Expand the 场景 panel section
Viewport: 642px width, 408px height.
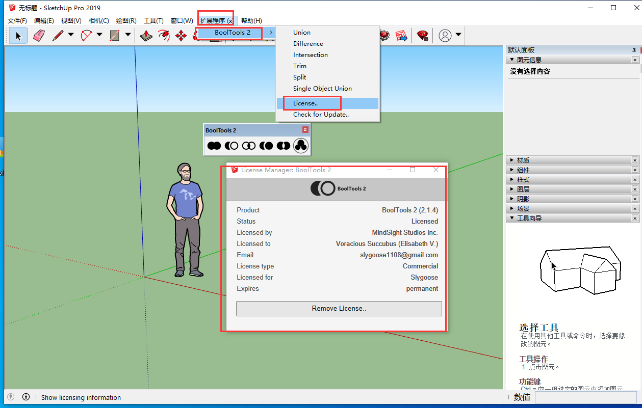[x=512, y=208]
